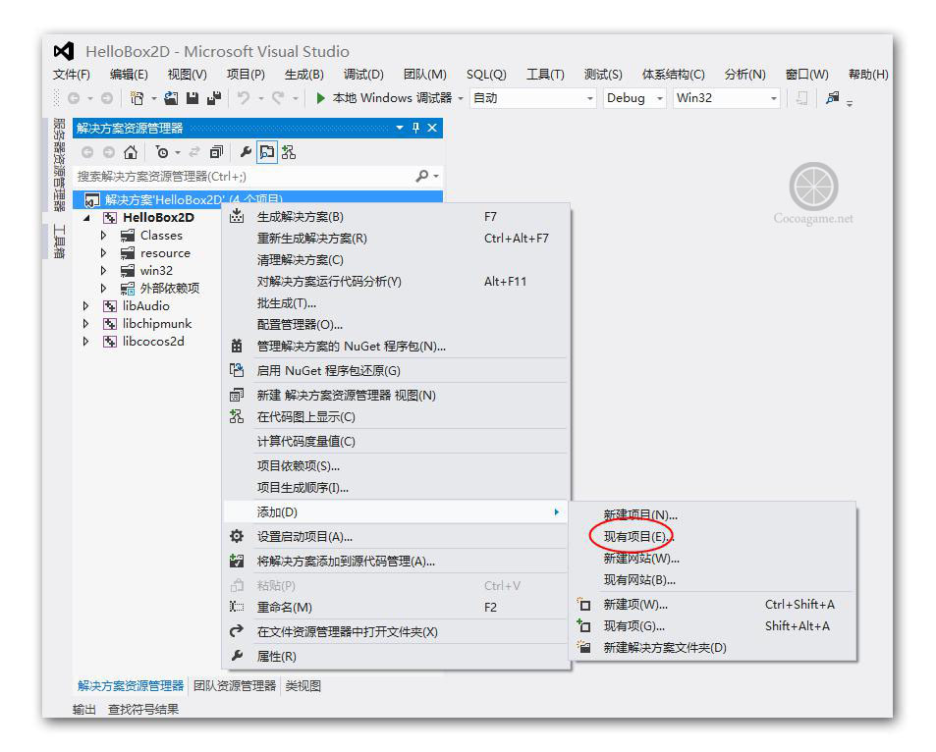
Task: Choose 重新生成解决方案(R) from context menu
Action: pos(397,239)
